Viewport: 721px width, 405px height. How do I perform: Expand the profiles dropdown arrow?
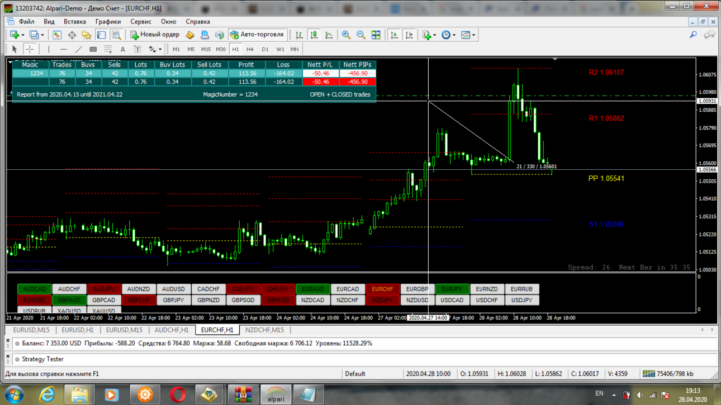click(42, 35)
